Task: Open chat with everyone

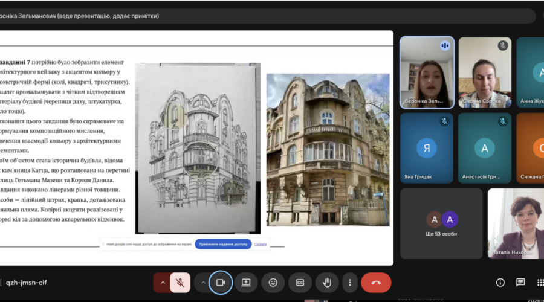Action: tap(520, 283)
